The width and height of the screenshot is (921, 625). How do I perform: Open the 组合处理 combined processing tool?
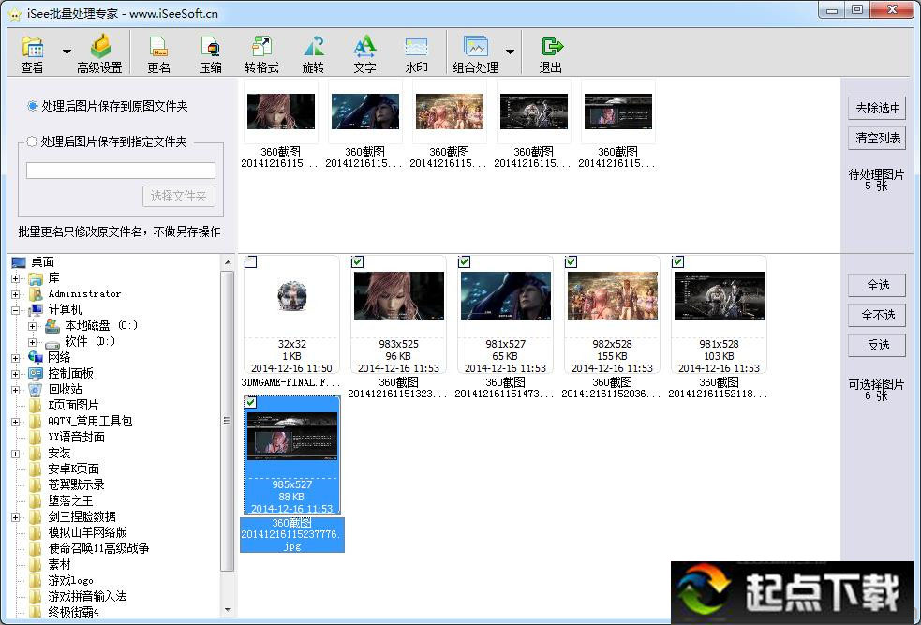point(476,54)
